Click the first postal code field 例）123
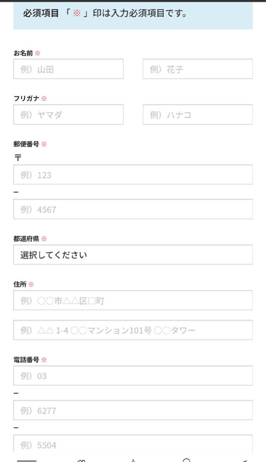Viewport: 266px width, 462px height. pos(133,174)
